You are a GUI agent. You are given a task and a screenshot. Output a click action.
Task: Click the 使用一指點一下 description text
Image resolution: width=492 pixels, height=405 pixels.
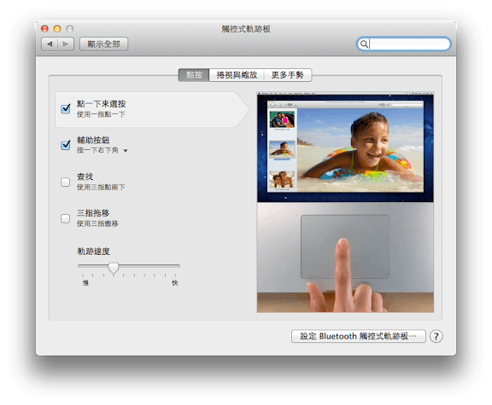coord(101,114)
